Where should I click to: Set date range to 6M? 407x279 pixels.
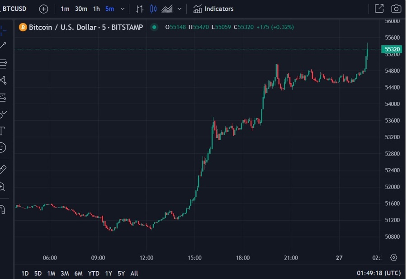point(78,273)
